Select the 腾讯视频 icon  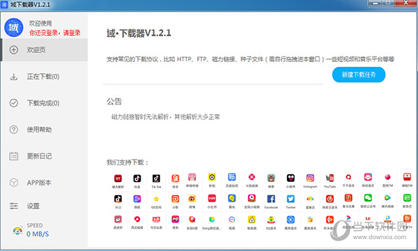tap(387, 198)
